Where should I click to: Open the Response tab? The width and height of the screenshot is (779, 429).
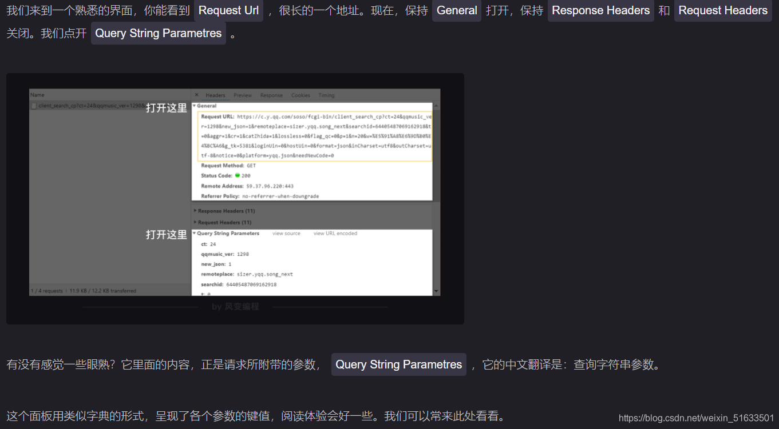tap(271, 95)
